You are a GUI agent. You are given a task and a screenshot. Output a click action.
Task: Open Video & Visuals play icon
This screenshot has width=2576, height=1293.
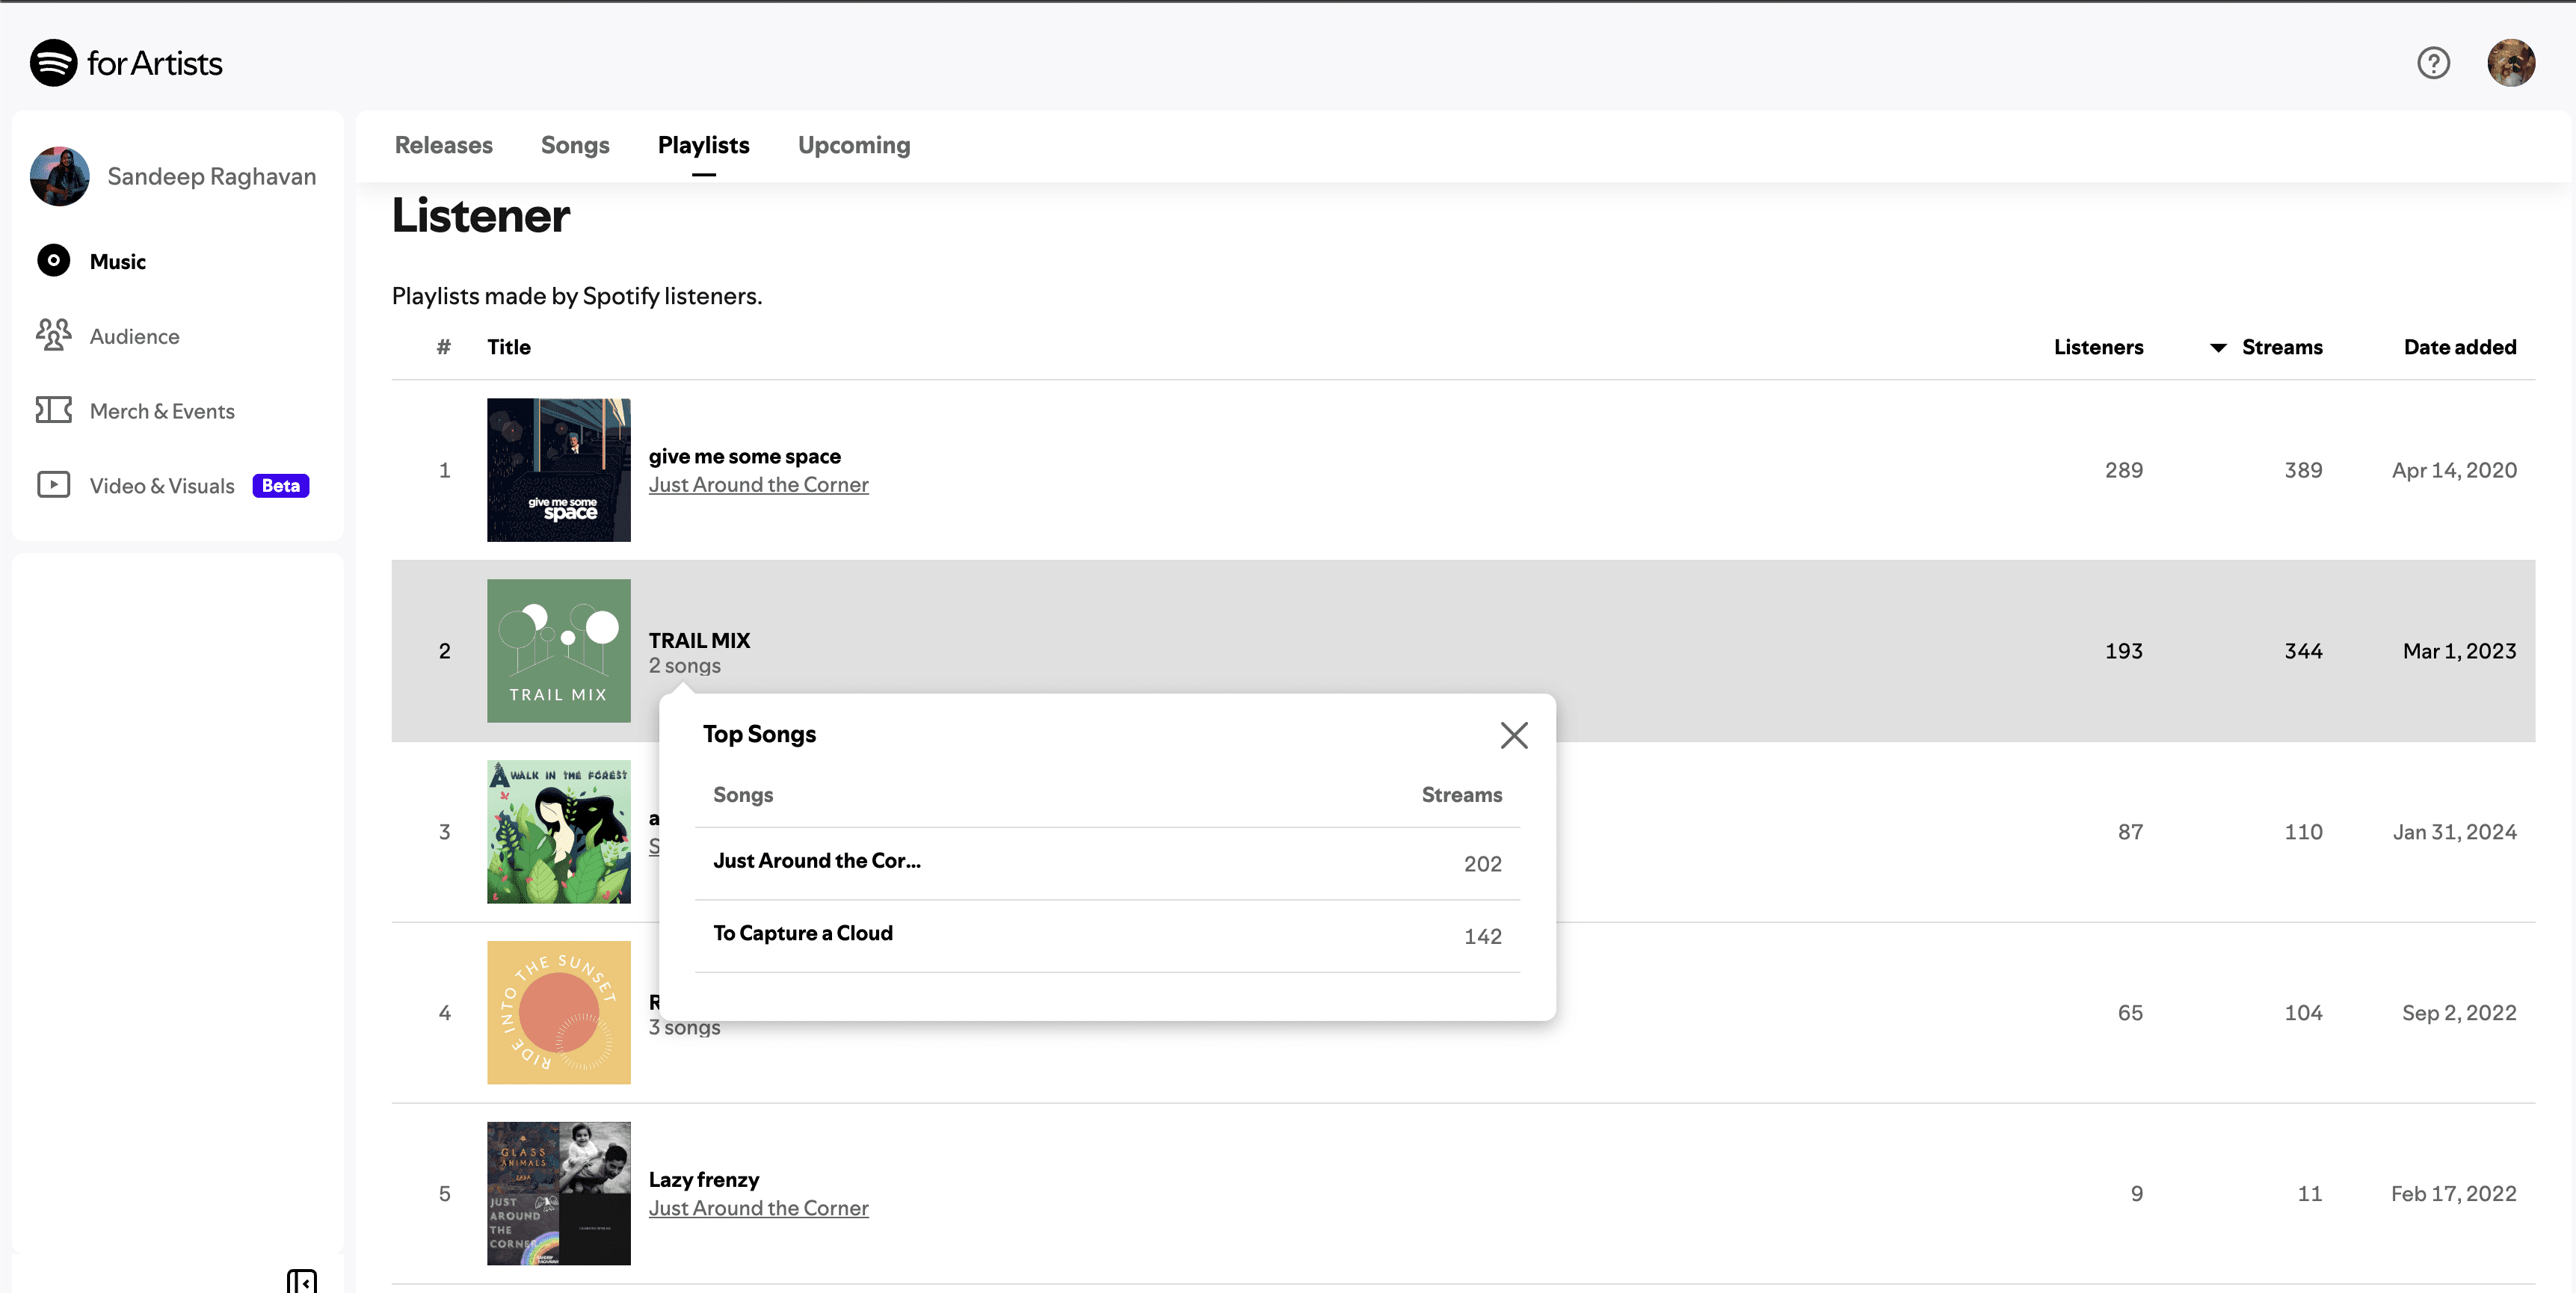click(53, 485)
